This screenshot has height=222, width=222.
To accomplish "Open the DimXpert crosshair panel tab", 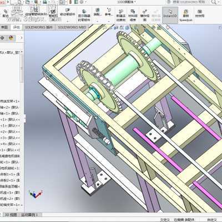I will [2, 38].
